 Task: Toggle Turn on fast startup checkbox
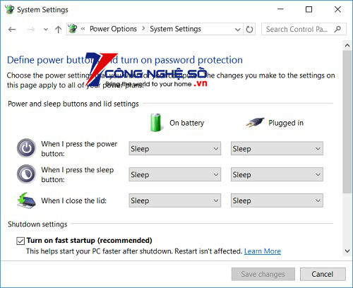[x=20, y=241]
